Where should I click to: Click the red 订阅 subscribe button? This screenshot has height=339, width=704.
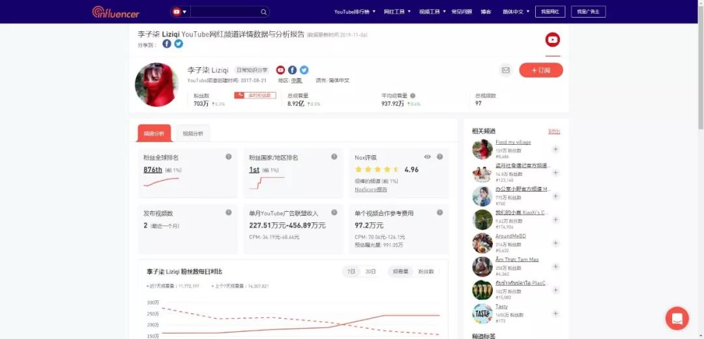pos(541,70)
